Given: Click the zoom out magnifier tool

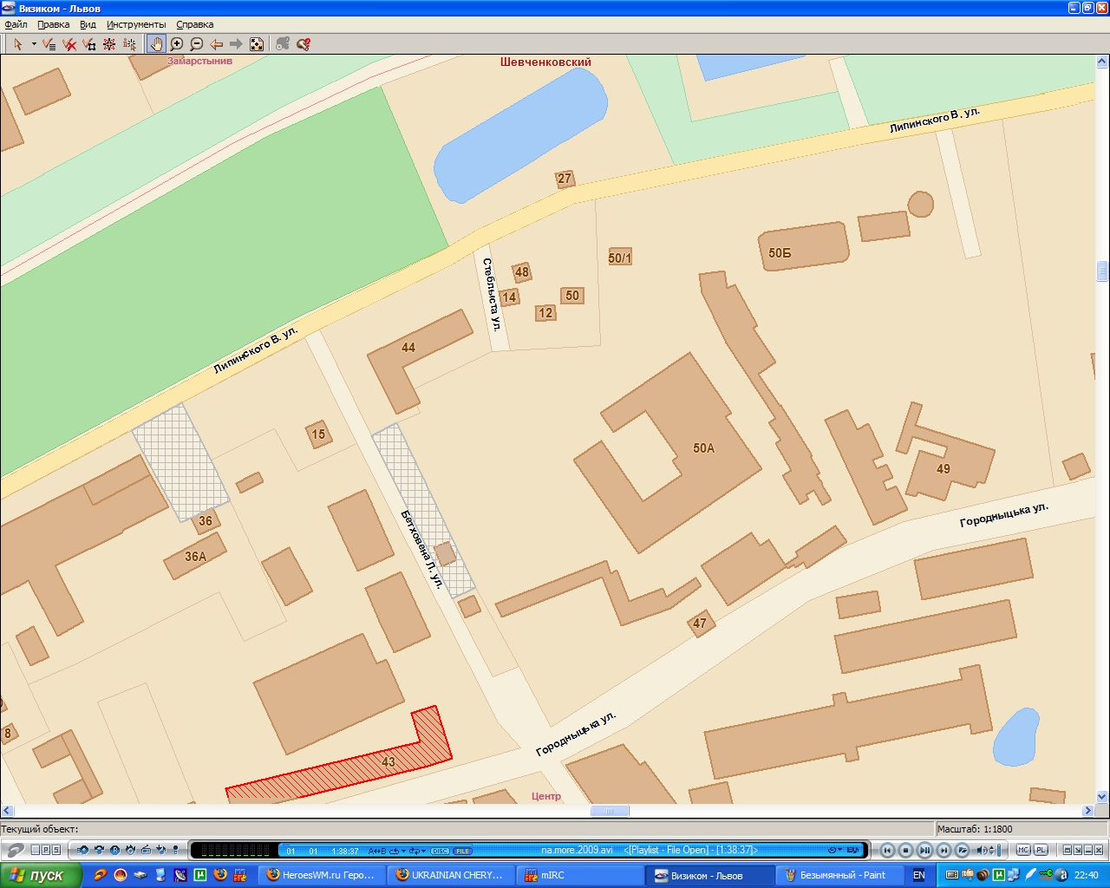Looking at the screenshot, I should 197,44.
